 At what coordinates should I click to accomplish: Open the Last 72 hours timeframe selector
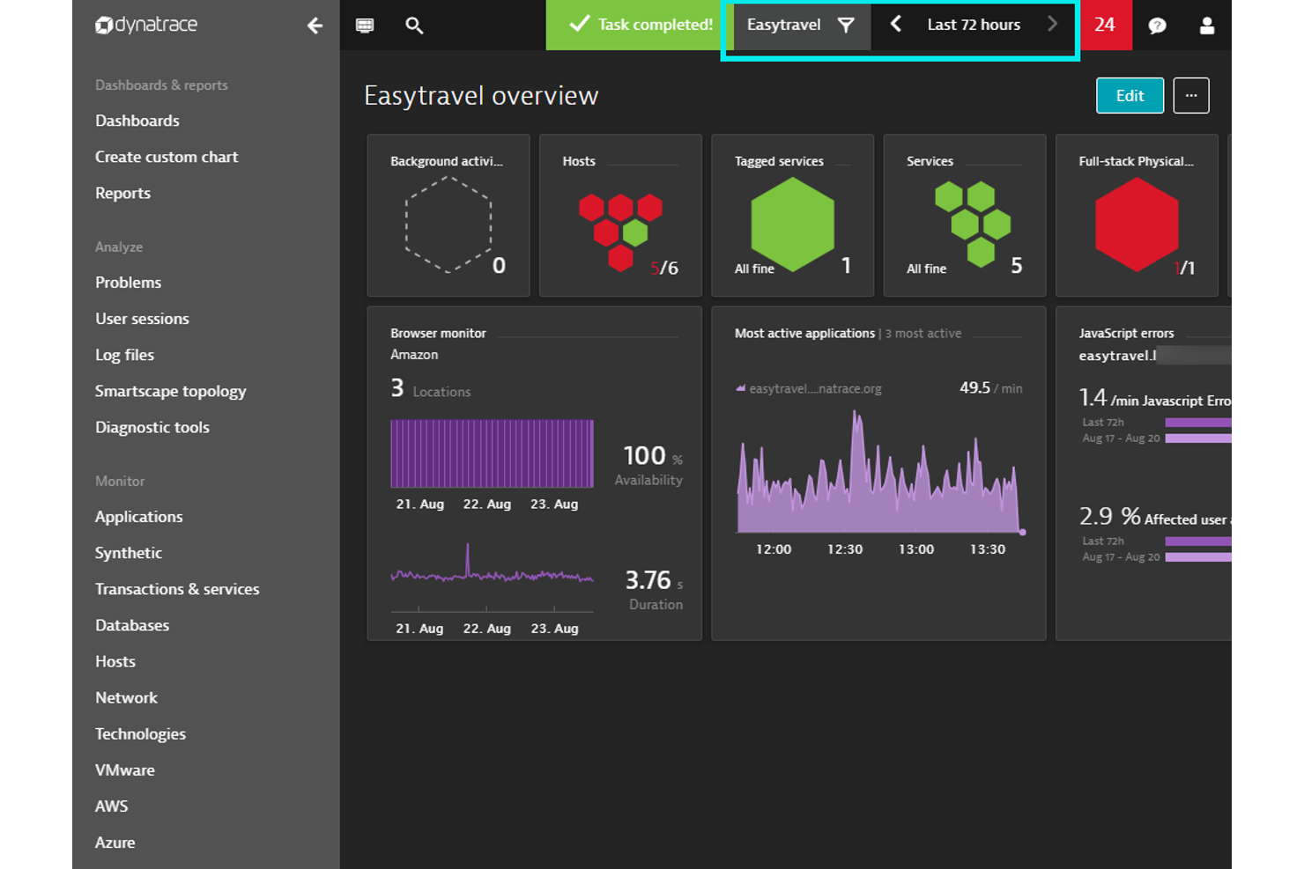973,25
